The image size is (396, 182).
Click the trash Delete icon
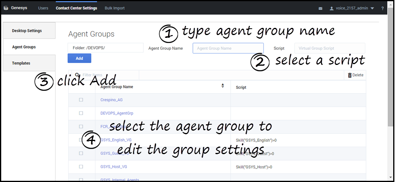(350, 75)
